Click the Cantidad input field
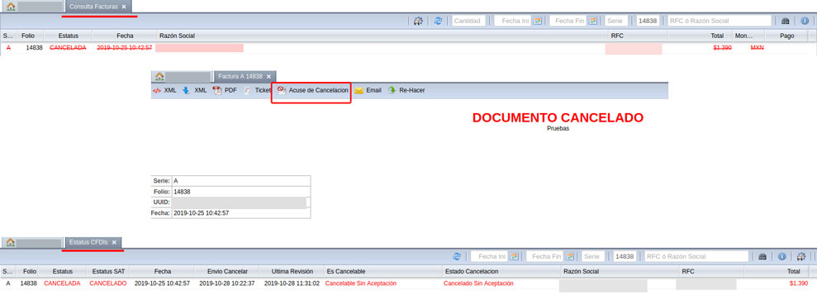Viewport: 817px width, 300px height. pyautogui.click(x=468, y=21)
